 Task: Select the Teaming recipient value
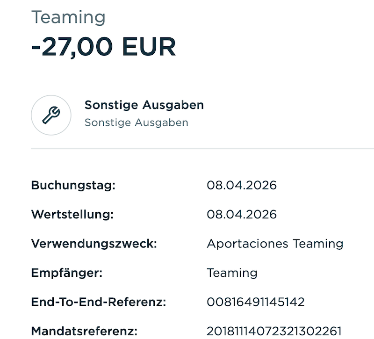[232, 273]
